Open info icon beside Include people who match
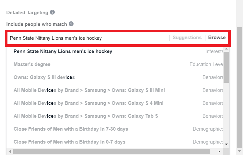The height and width of the screenshot is (162, 243). tap(71, 24)
